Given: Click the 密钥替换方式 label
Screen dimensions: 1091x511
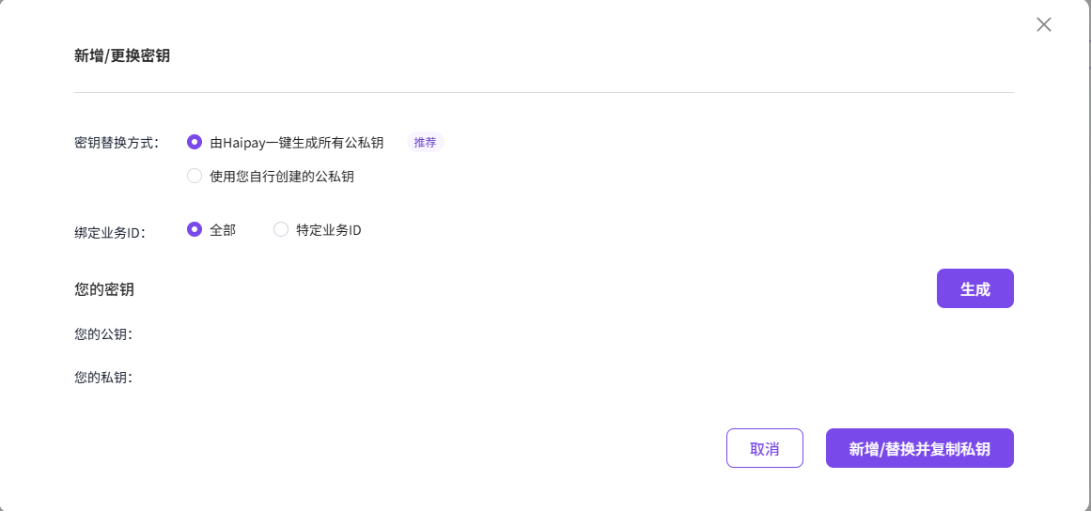Looking at the screenshot, I should pos(117,143).
